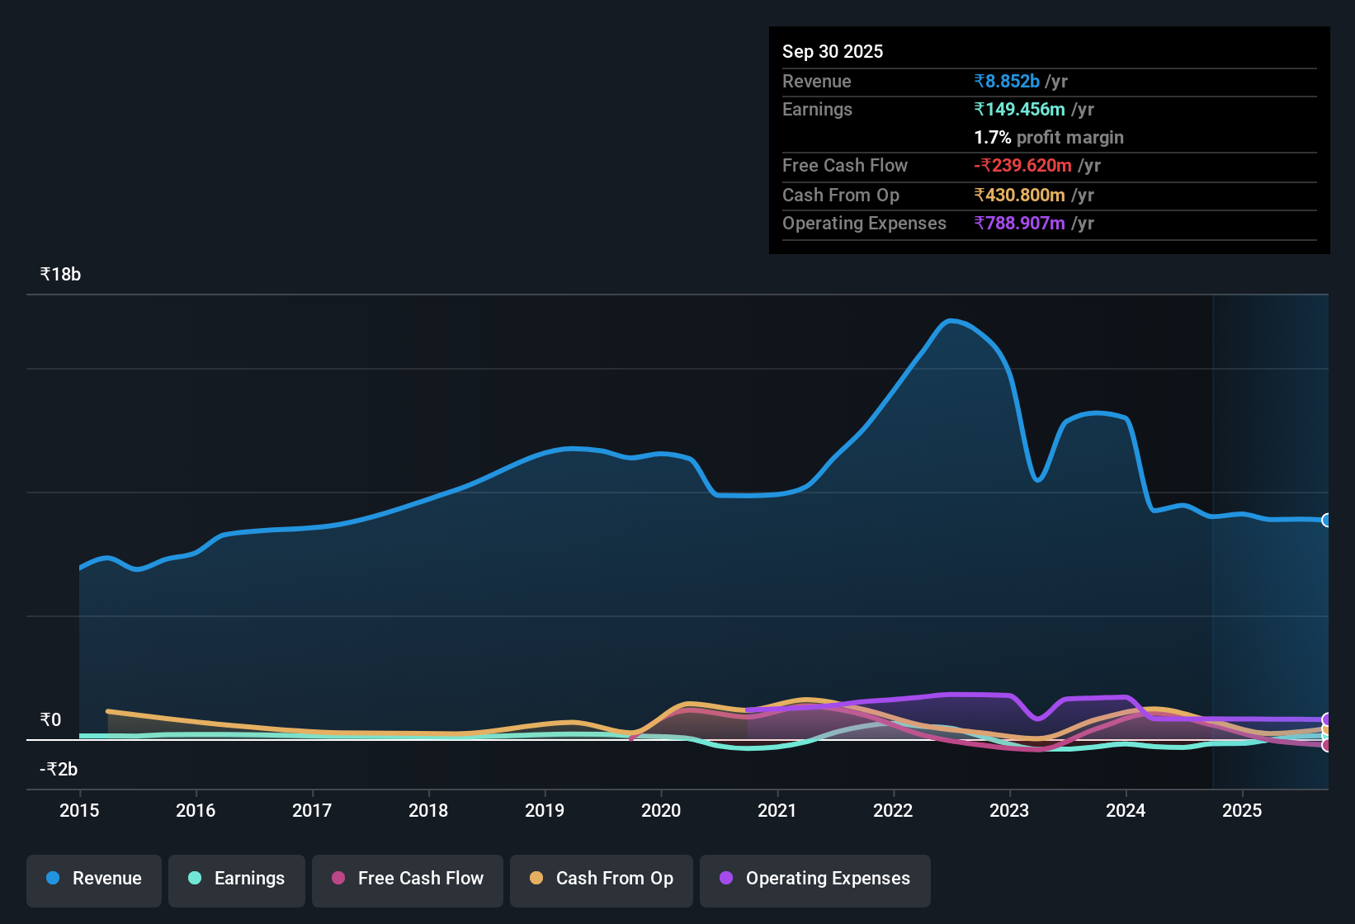
Task: Click the Cash From Op label in tooltip
Action: click(841, 195)
